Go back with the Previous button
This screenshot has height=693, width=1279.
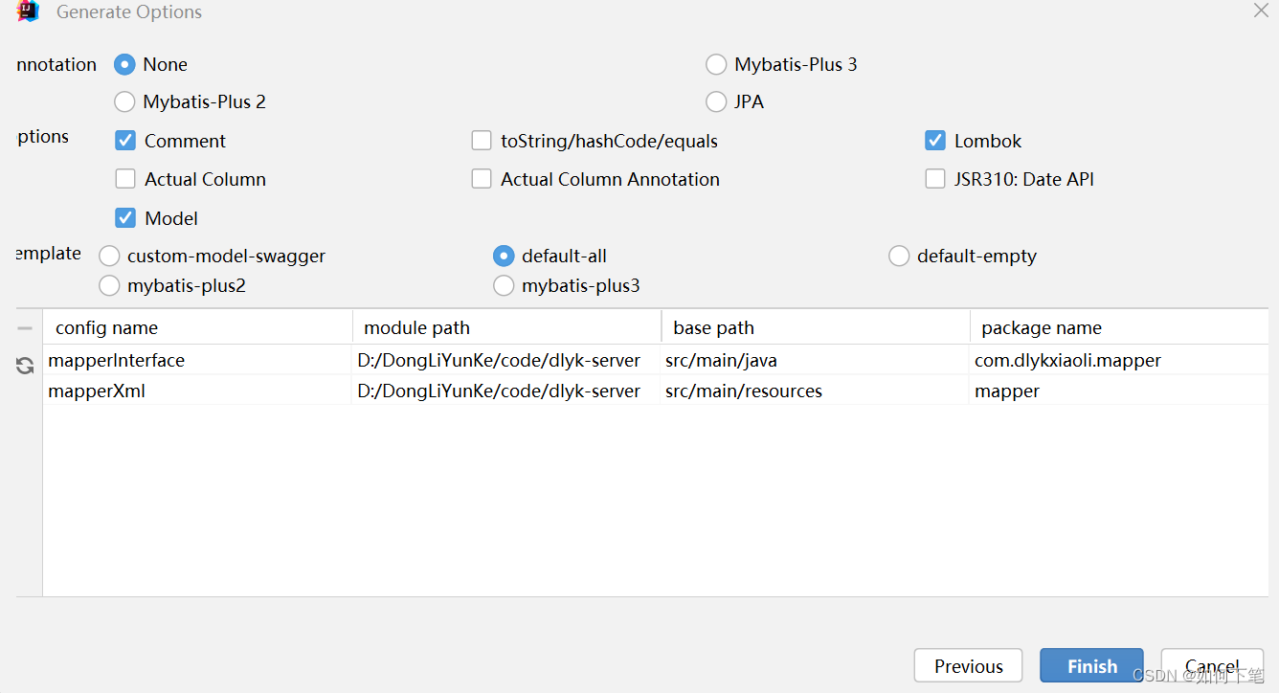pyautogui.click(x=968, y=665)
